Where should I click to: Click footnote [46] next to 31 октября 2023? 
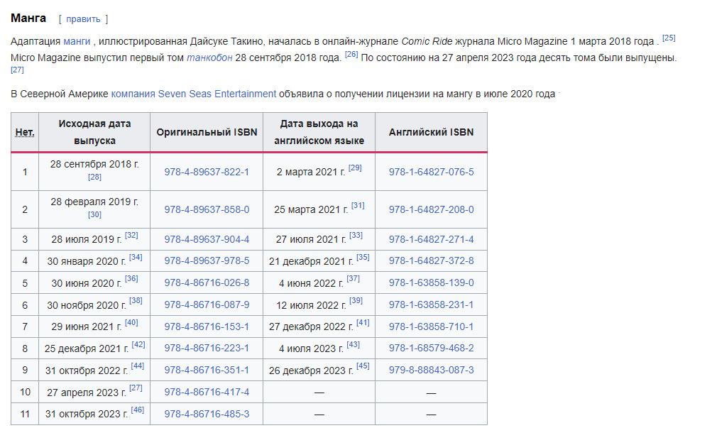click(138, 410)
